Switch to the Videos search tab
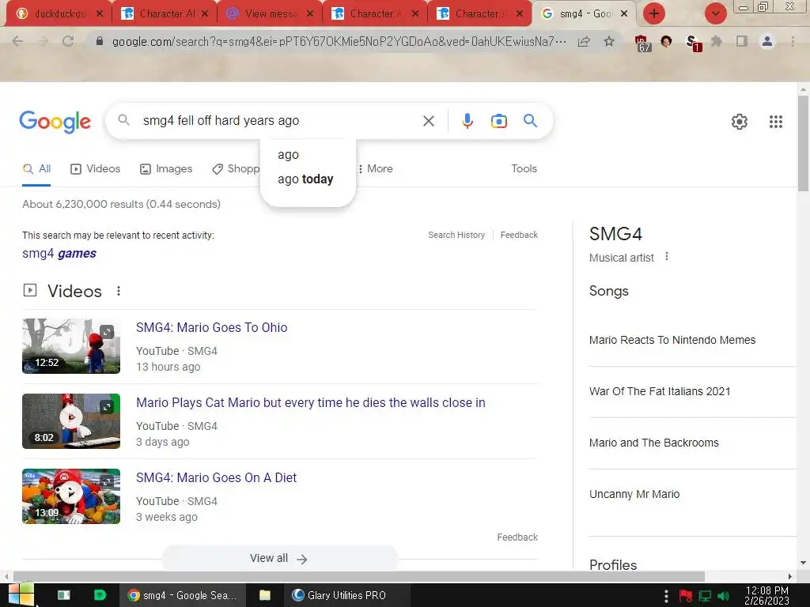 pos(96,169)
